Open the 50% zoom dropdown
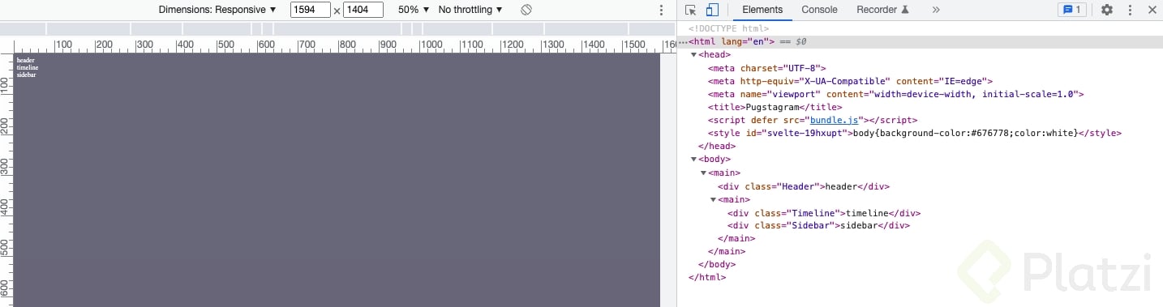This screenshot has width=1163, height=307. 414,10
